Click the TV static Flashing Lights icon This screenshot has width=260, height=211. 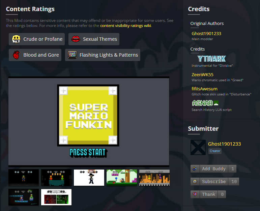tap(72, 55)
